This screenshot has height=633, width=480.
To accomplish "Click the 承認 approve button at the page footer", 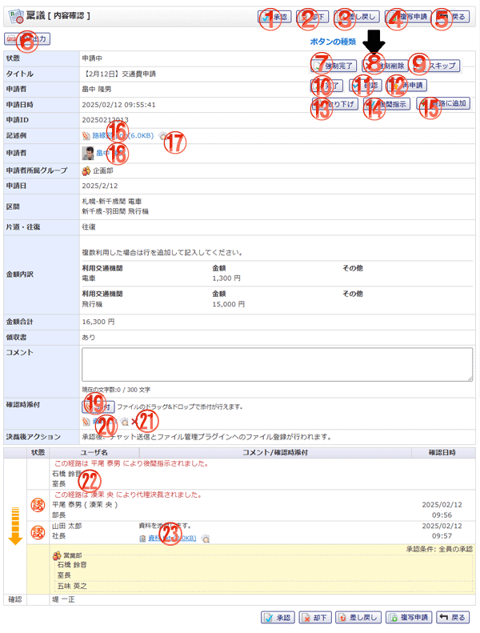I will click(x=278, y=618).
